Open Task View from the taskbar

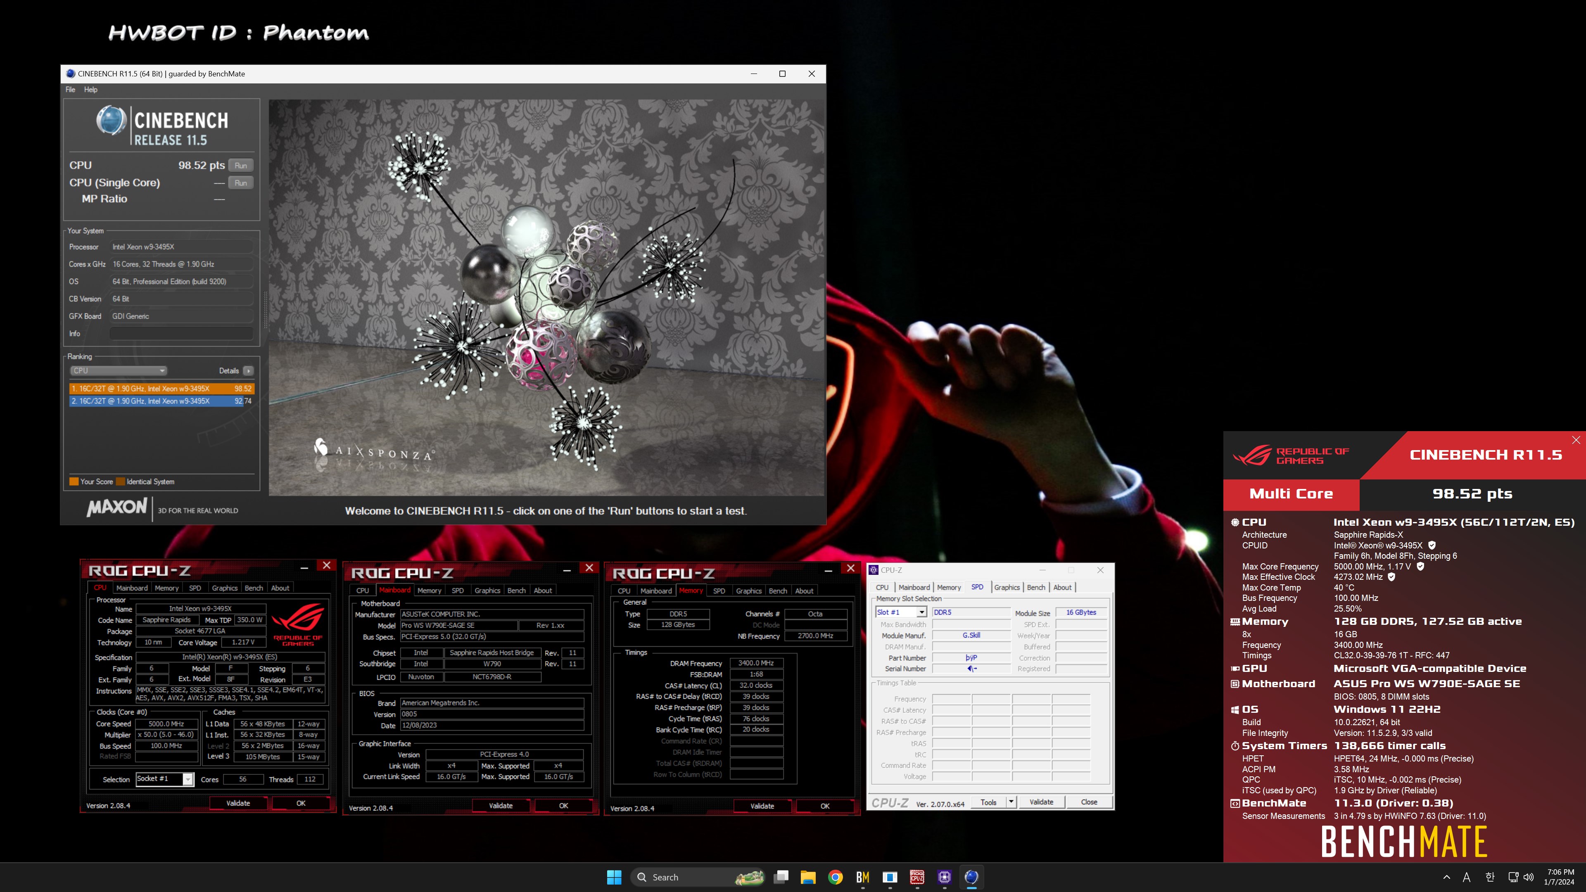(781, 877)
